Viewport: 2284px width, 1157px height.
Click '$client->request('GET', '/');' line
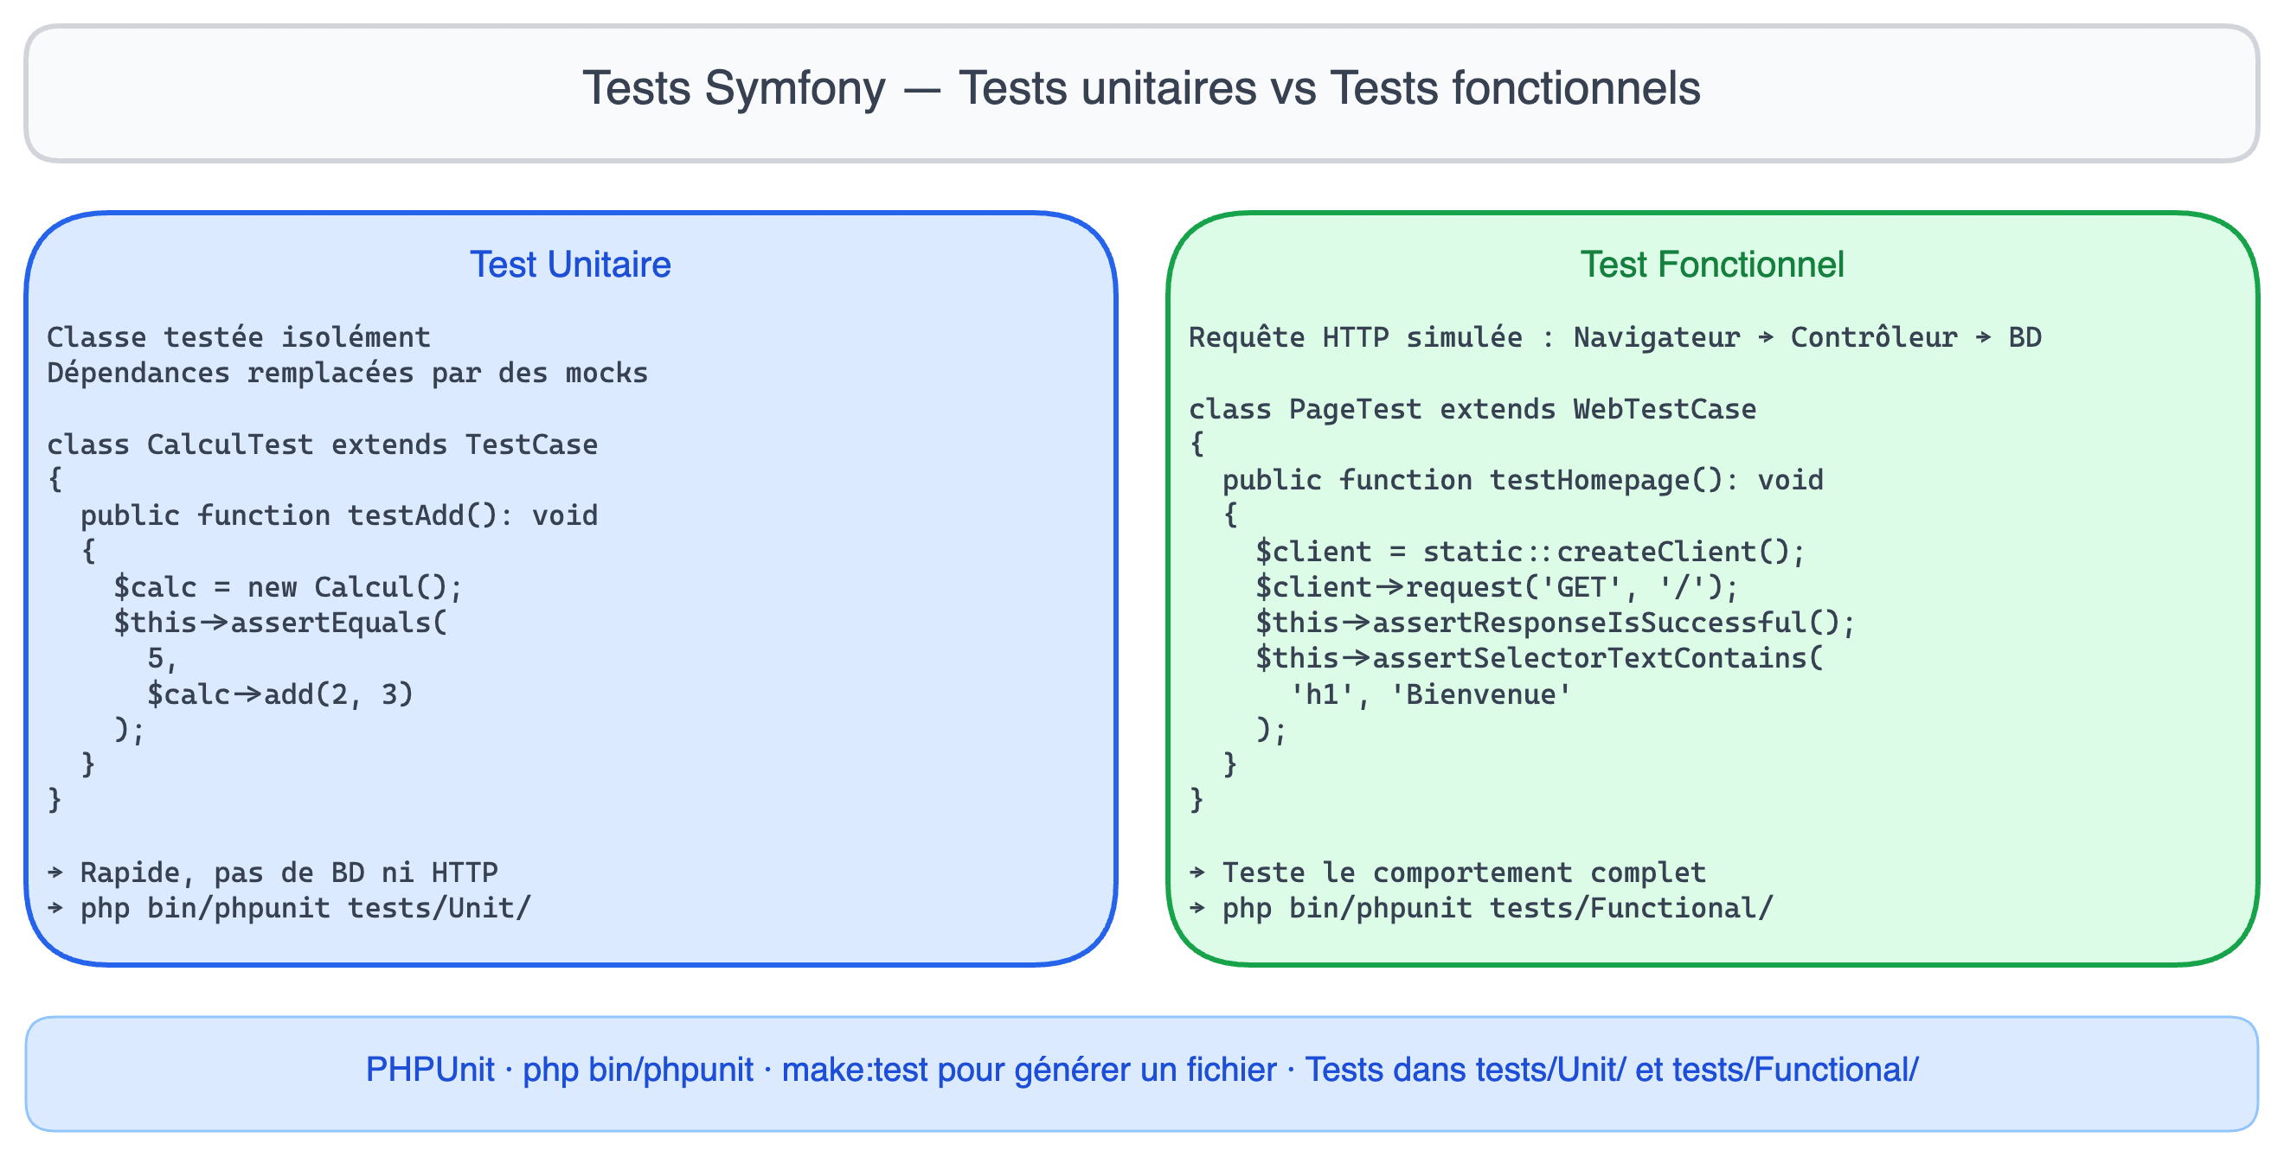(x=1497, y=587)
